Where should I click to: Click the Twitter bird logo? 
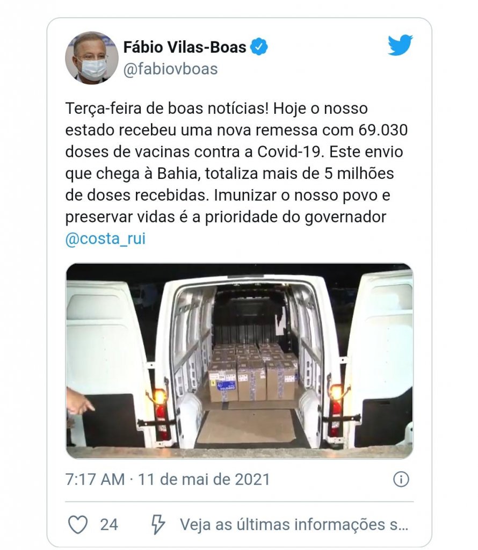pyautogui.click(x=400, y=45)
